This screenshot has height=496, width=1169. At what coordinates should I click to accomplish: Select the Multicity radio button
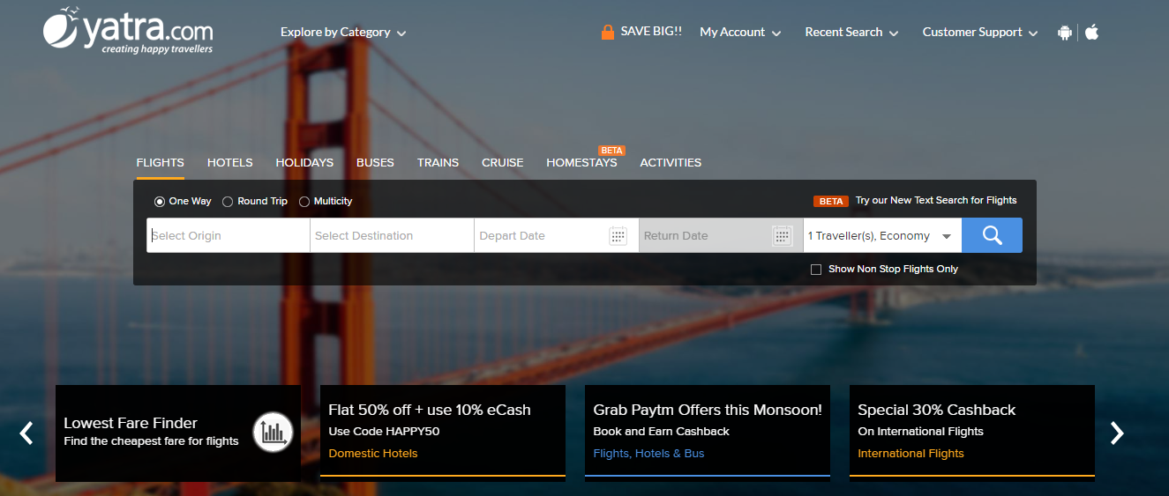pyautogui.click(x=304, y=202)
